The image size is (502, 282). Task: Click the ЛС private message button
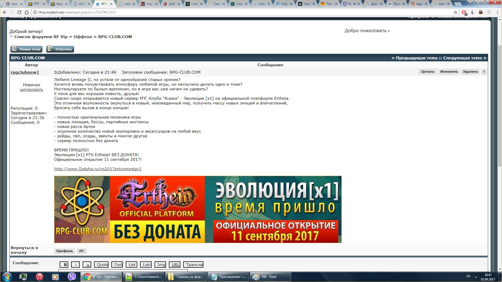[x=82, y=251]
